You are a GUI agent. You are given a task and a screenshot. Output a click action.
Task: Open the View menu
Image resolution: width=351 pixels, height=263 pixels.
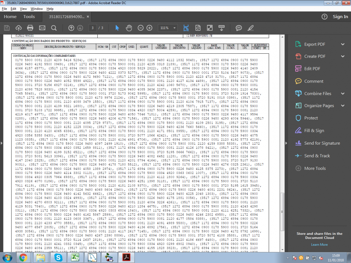coord(23,9)
